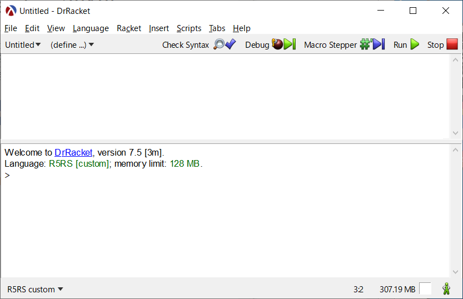Click the Debug label

(257, 45)
